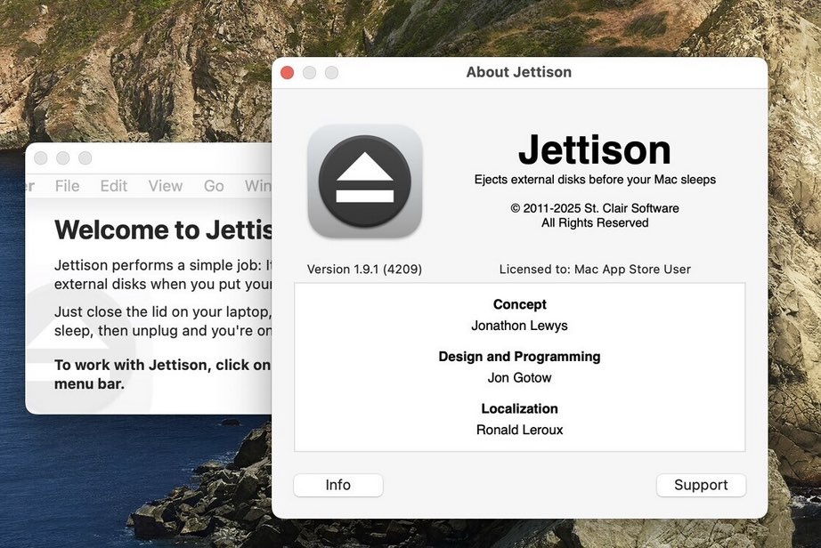Screen dimensions: 821x548
Task: Click the 'Concept' credits heading
Action: [x=519, y=304]
